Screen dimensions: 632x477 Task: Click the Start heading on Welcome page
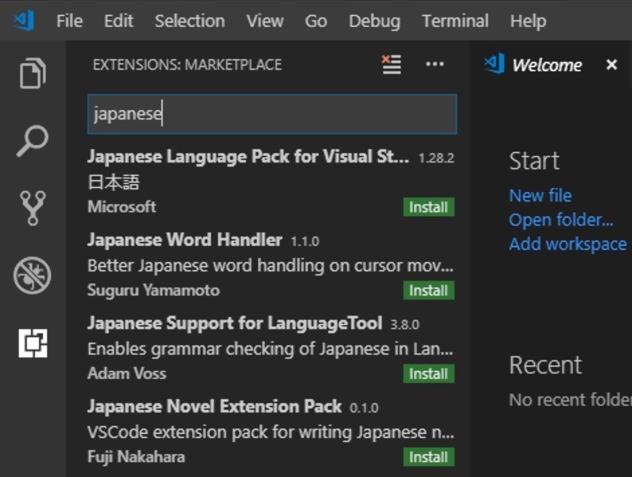point(534,161)
